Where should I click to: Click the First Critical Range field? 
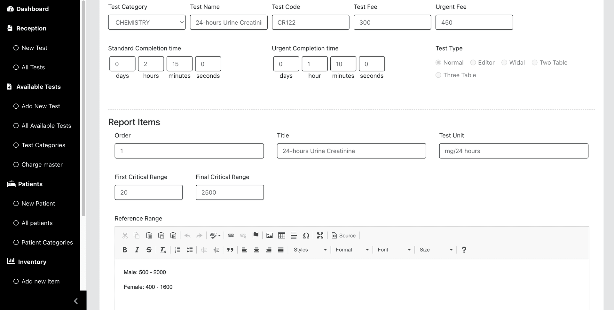point(149,192)
